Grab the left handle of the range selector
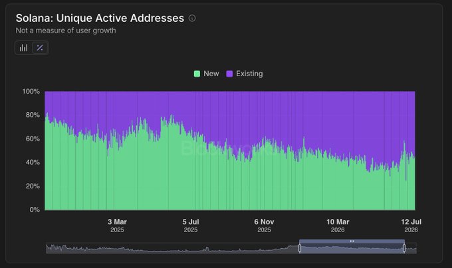The width and height of the screenshot is (452, 268). [x=300, y=248]
